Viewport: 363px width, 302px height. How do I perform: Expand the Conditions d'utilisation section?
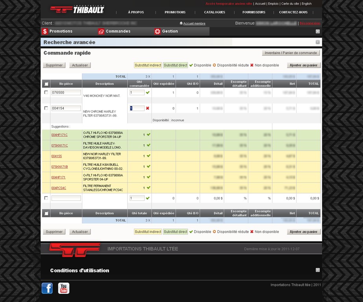pyautogui.click(x=318, y=270)
